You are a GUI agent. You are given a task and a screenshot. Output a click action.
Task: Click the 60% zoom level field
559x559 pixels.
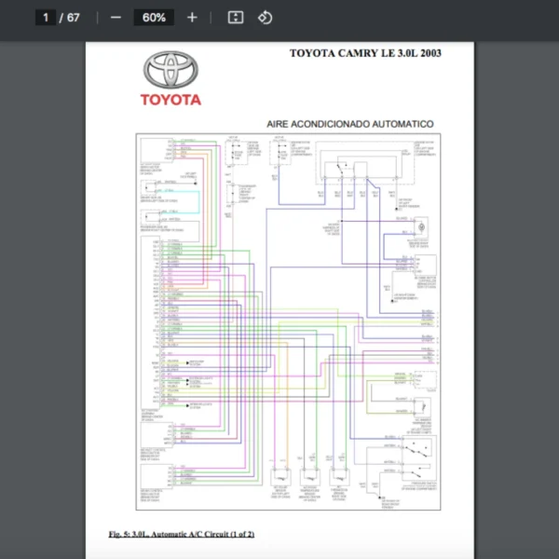click(x=154, y=18)
